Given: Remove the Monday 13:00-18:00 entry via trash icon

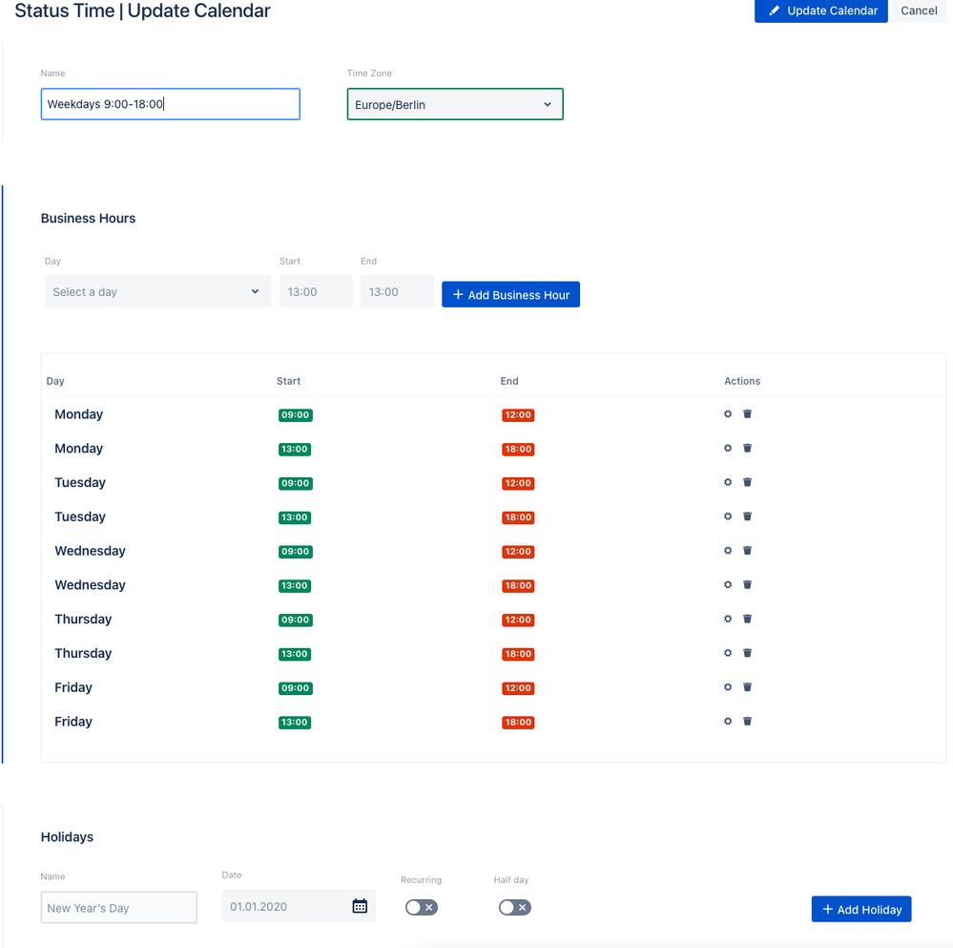Looking at the screenshot, I should pos(747,448).
